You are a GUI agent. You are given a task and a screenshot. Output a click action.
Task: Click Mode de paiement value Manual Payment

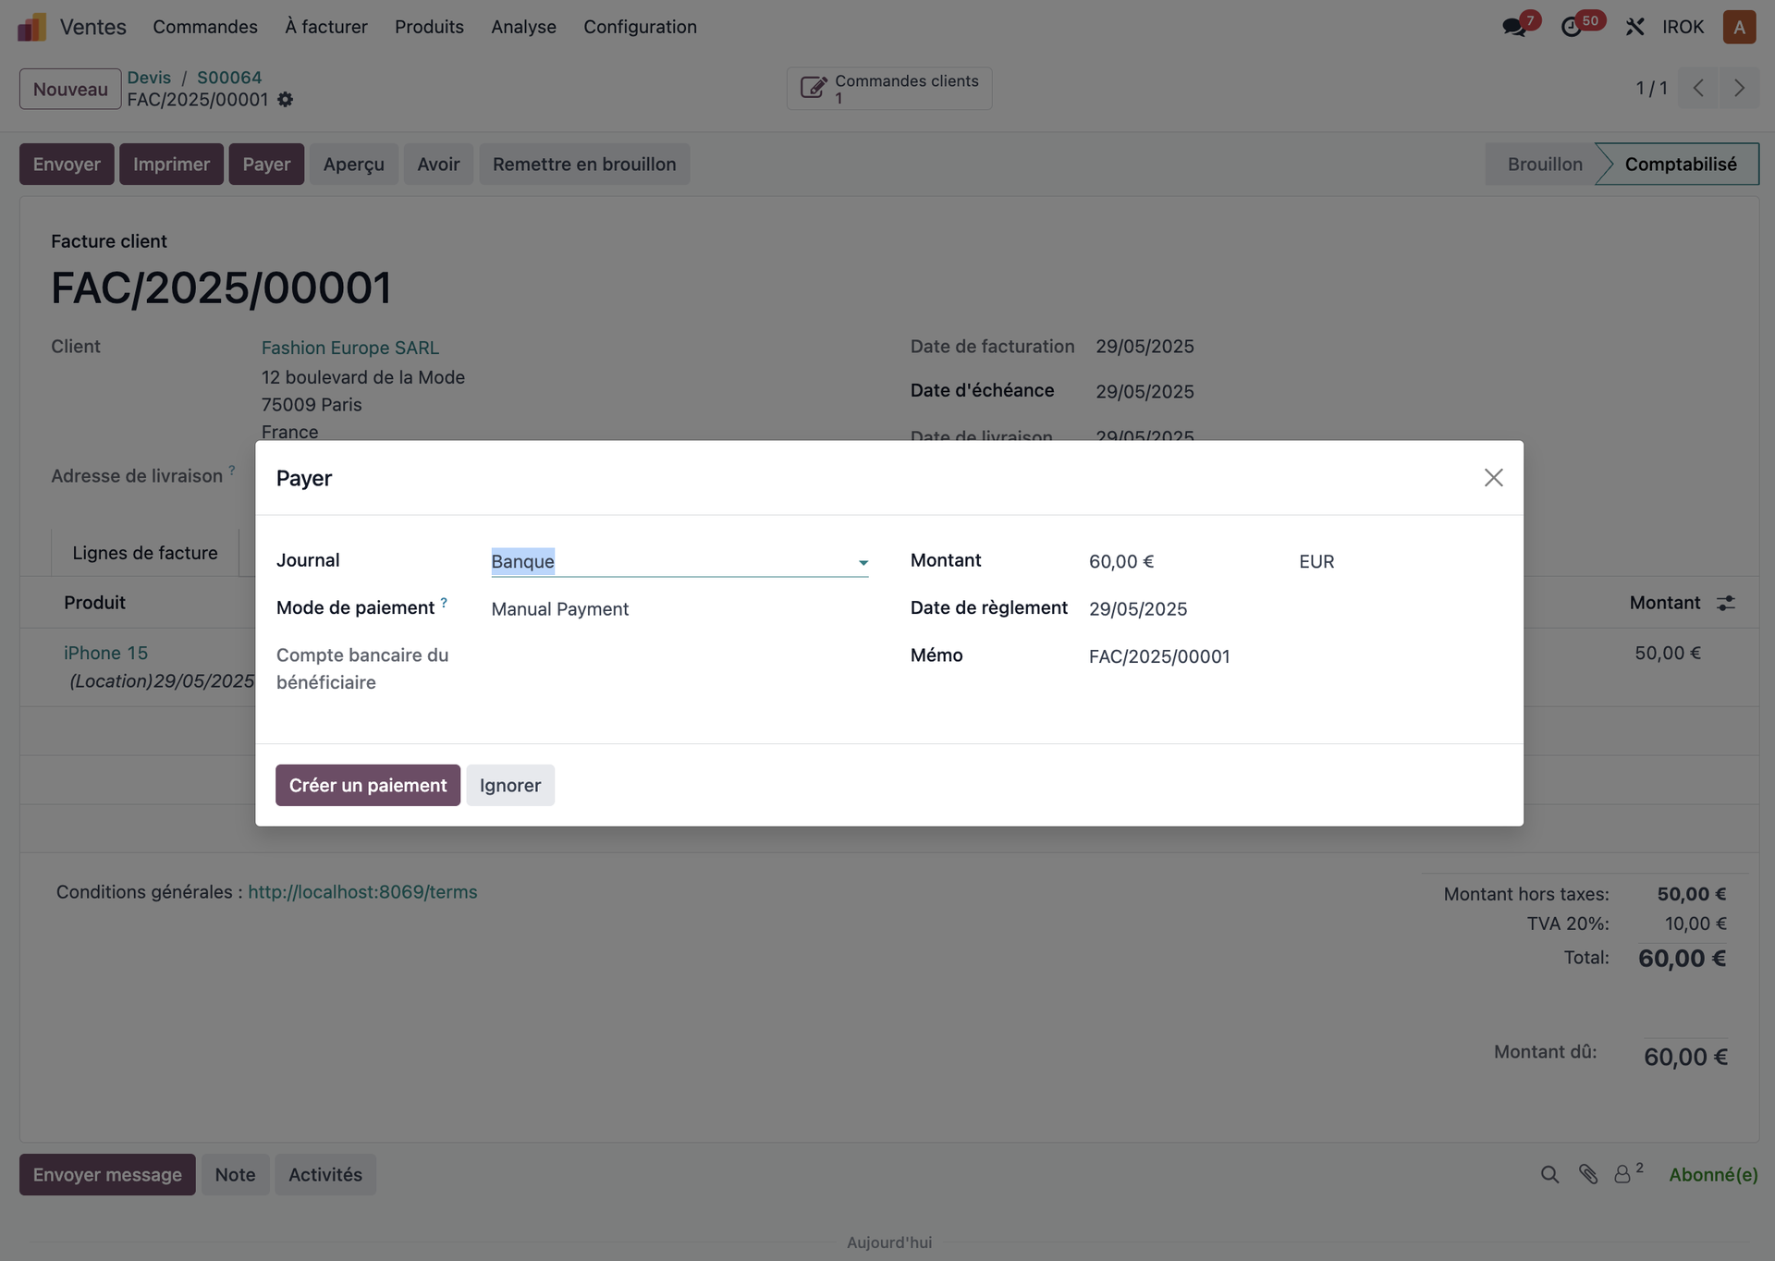pyautogui.click(x=559, y=609)
